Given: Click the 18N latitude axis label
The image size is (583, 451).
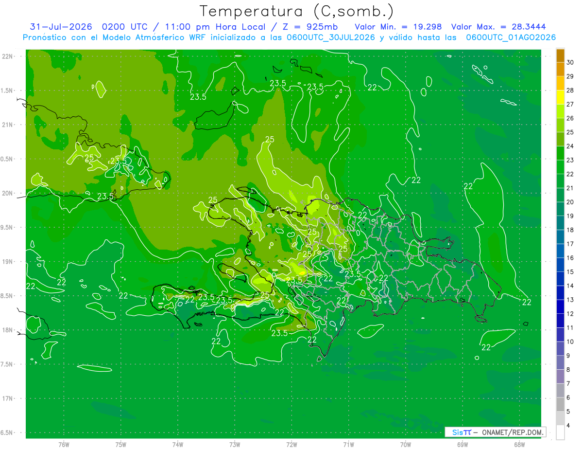Looking at the screenshot, I should click(8, 330).
